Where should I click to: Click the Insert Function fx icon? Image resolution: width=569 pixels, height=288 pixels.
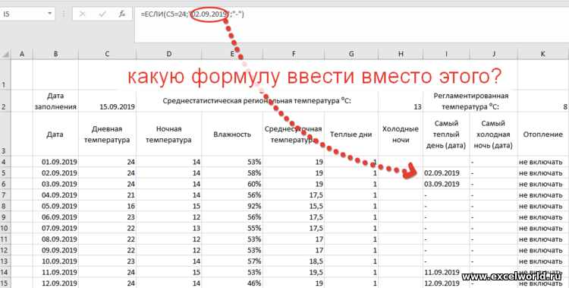122,14
